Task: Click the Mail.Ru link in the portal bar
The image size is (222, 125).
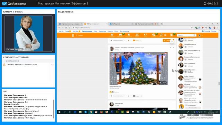Action: (x=61, y=31)
